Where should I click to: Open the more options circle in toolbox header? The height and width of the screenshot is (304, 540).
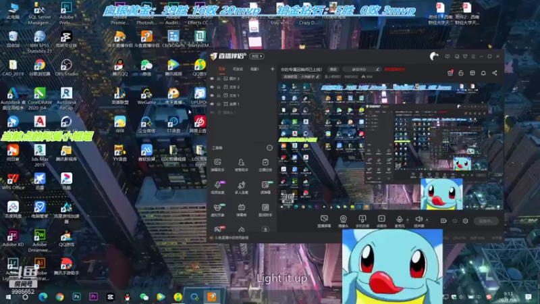(x=269, y=148)
